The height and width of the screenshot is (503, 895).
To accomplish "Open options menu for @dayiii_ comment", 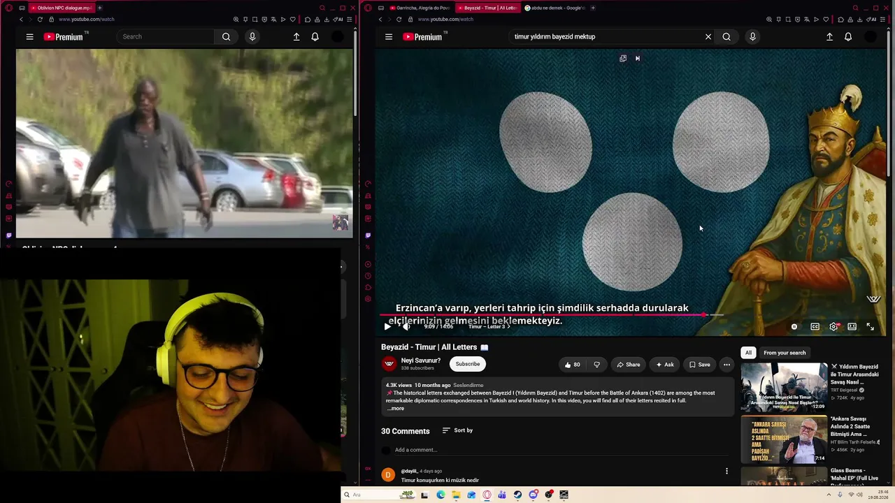I will coord(726,472).
